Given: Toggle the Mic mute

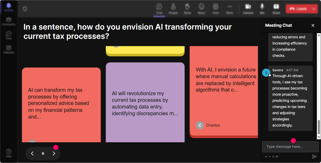Looking at the screenshot, I should 262,9.
